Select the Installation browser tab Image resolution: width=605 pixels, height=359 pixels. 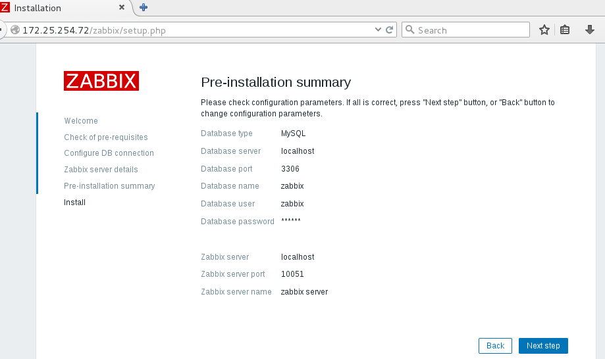coord(66,8)
